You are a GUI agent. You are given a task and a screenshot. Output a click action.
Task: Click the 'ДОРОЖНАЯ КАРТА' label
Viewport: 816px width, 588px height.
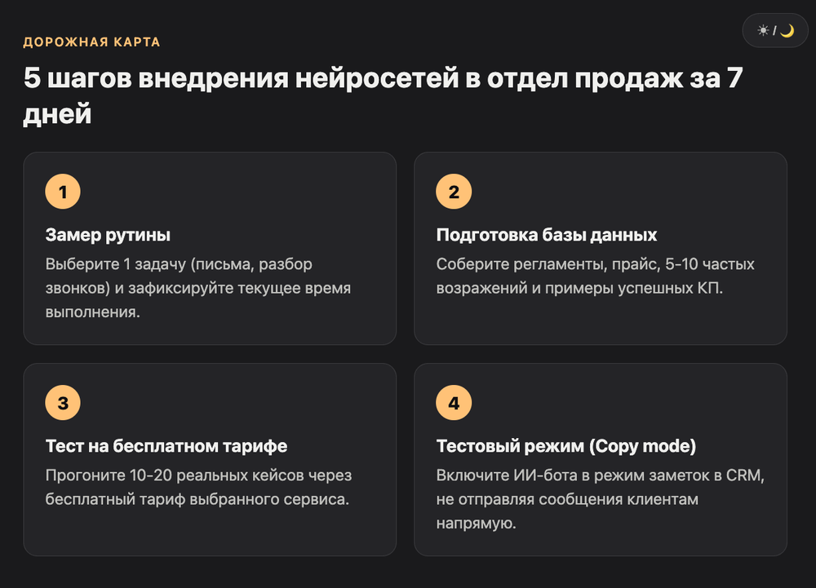[91, 42]
